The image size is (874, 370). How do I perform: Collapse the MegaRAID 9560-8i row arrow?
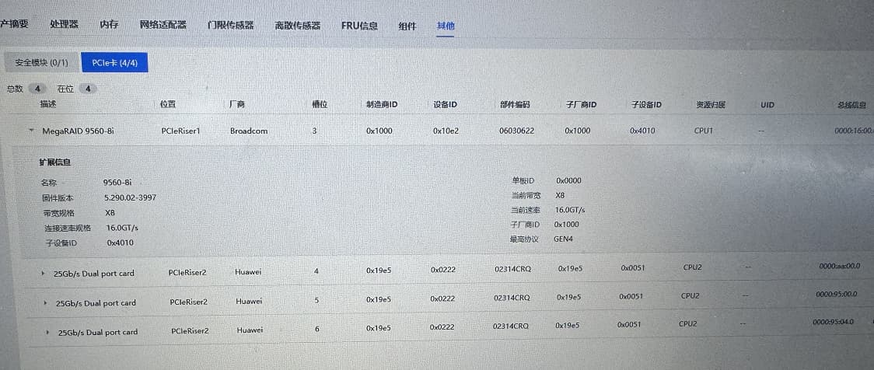[31, 131]
